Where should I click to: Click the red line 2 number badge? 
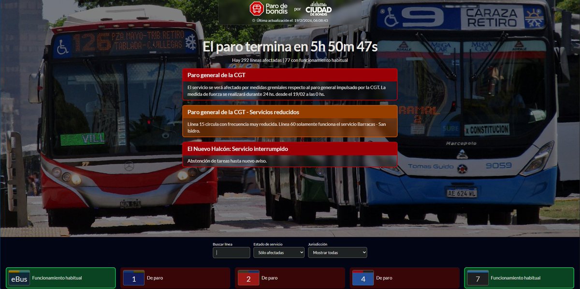247,278
